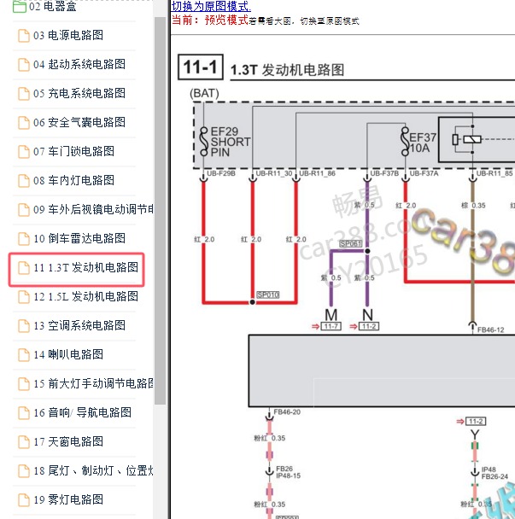Click 切换为原图模式 link
Image resolution: width=515 pixels, height=519 pixels.
211,6
